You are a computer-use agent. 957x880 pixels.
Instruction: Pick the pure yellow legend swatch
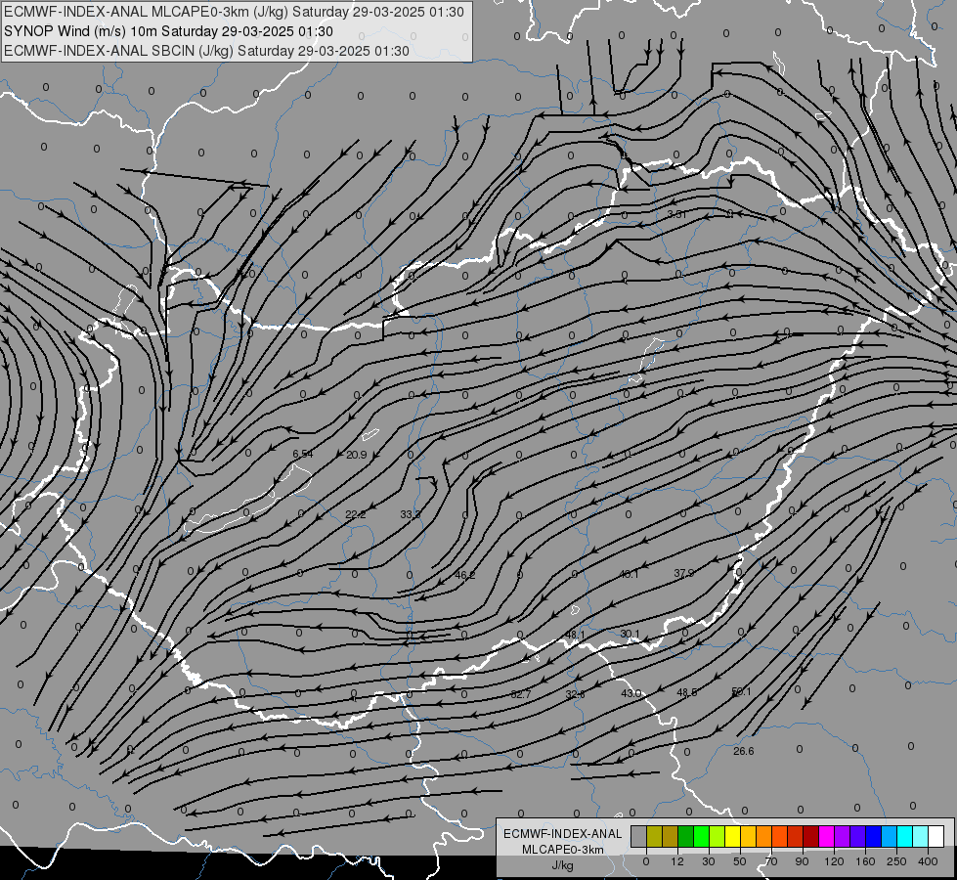(732, 836)
